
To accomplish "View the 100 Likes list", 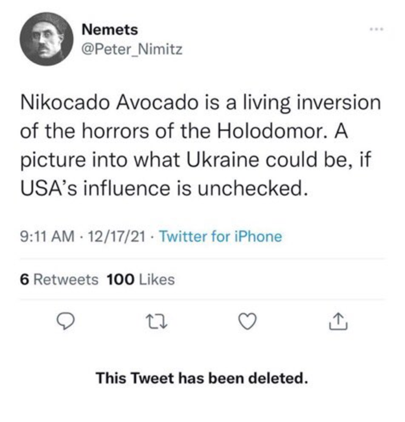I will pos(141,280).
